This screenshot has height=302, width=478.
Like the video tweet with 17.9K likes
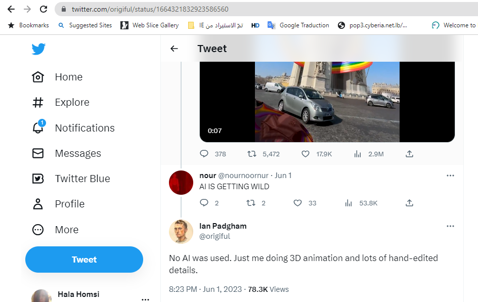[x=306, y=154]
